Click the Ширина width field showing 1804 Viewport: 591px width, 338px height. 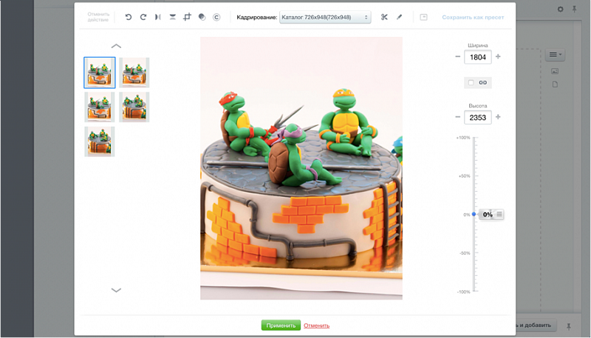click(x=477, y=58)
